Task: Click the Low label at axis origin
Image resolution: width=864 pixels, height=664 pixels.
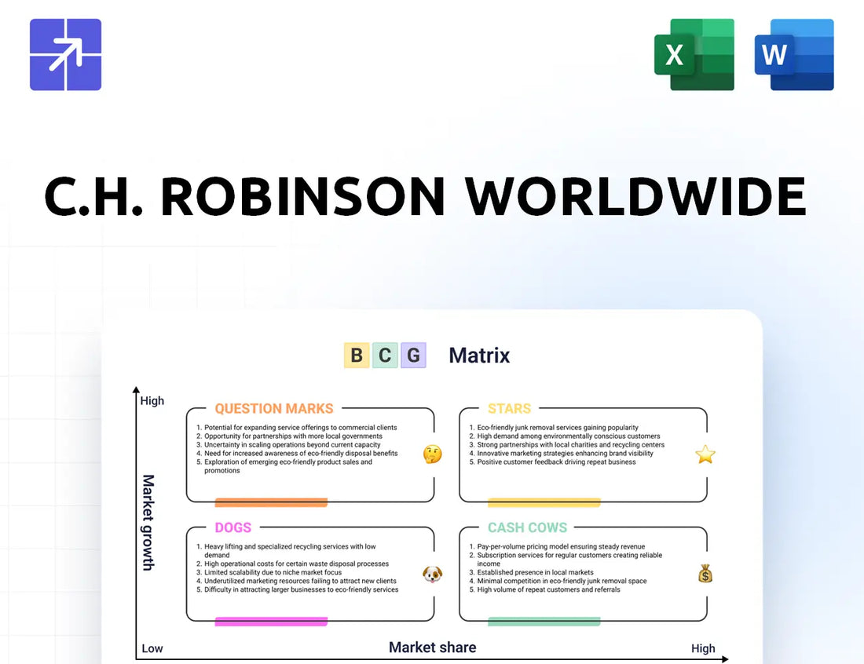Action: pos(152,648)
